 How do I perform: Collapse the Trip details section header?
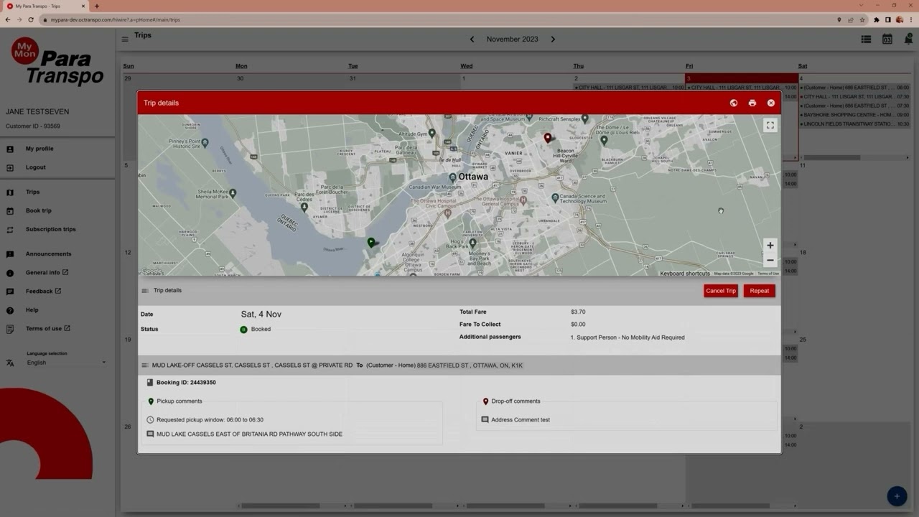coord(145,291)
